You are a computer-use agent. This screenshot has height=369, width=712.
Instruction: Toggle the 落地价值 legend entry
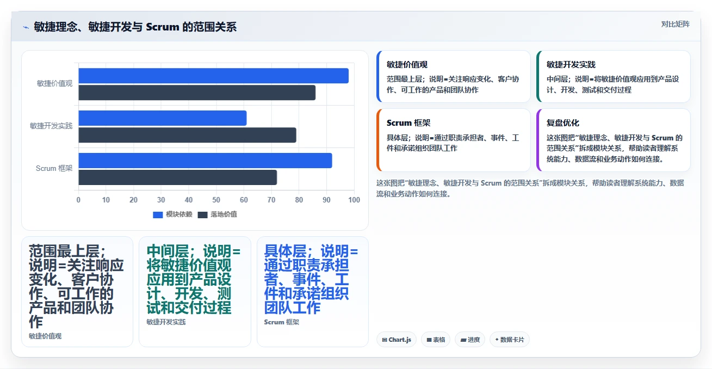217,214
